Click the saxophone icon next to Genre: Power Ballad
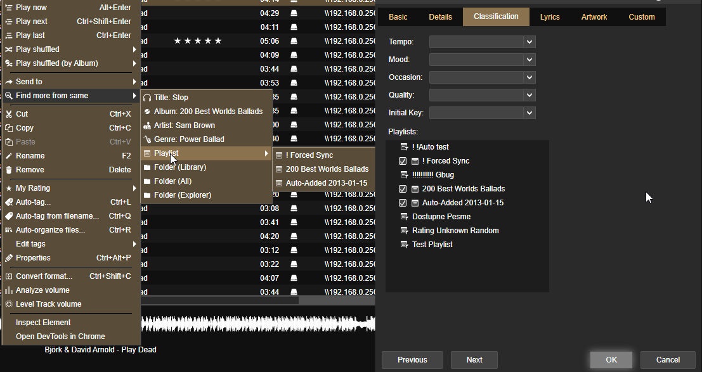This screenshot has width=702, height=372. pyautogui.click(x=147, y=139)
